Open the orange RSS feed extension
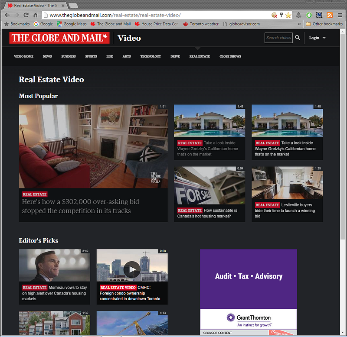Viewport: 347px width, 337px height. [x=330, y=15]
